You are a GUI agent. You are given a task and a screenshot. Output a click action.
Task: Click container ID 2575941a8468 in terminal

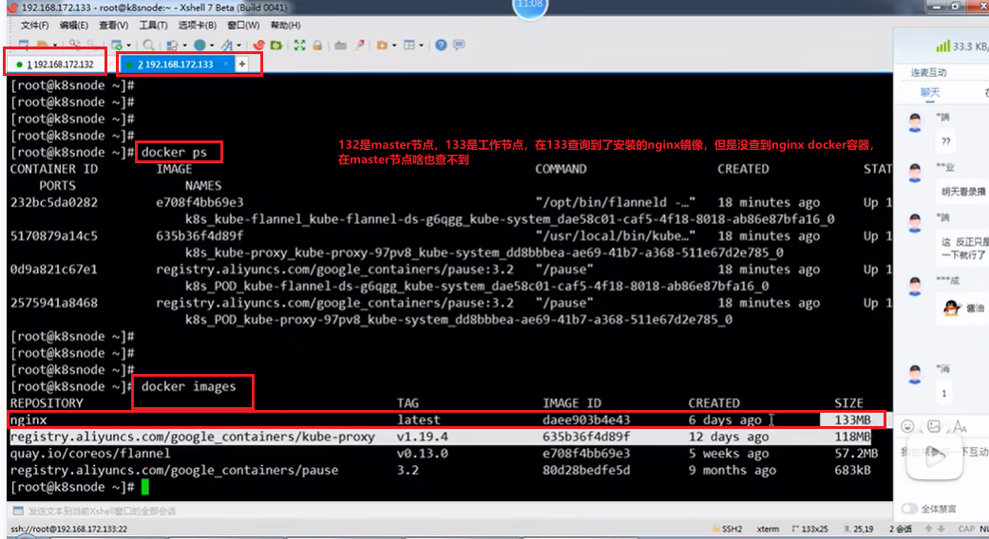(x=53, y=303)
